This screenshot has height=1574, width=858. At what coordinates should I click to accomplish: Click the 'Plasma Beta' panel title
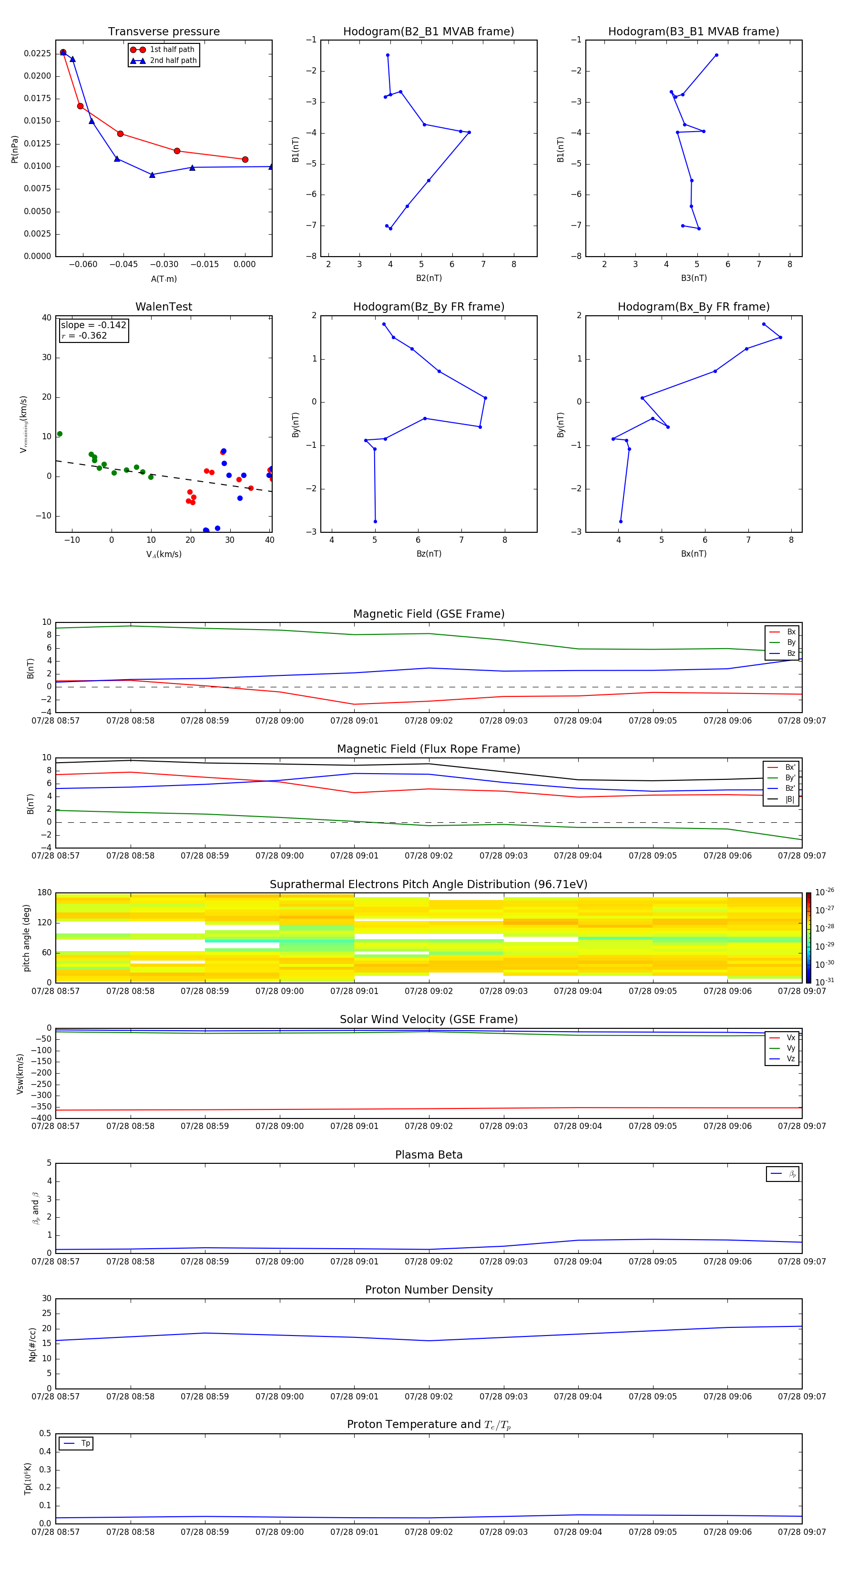[429, 1155]
